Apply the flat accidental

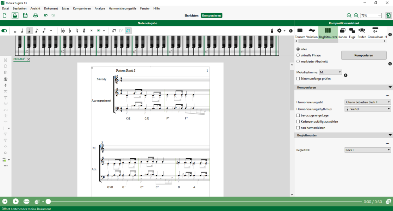pos(70,31)
